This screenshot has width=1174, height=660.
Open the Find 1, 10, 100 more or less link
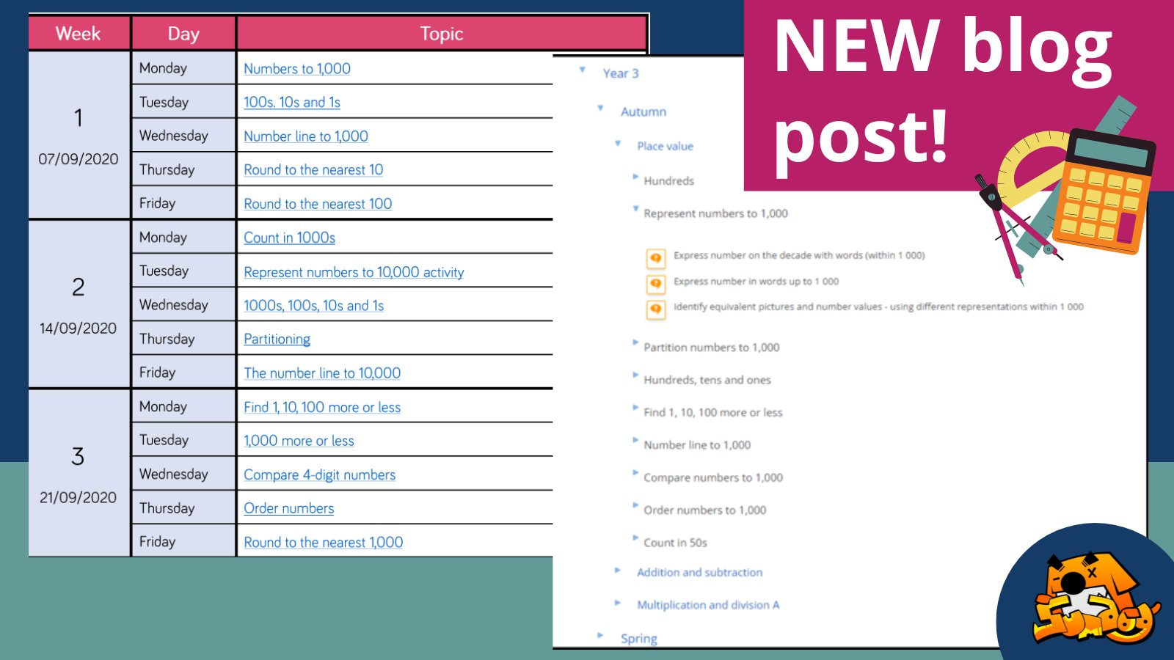point(322,406)
